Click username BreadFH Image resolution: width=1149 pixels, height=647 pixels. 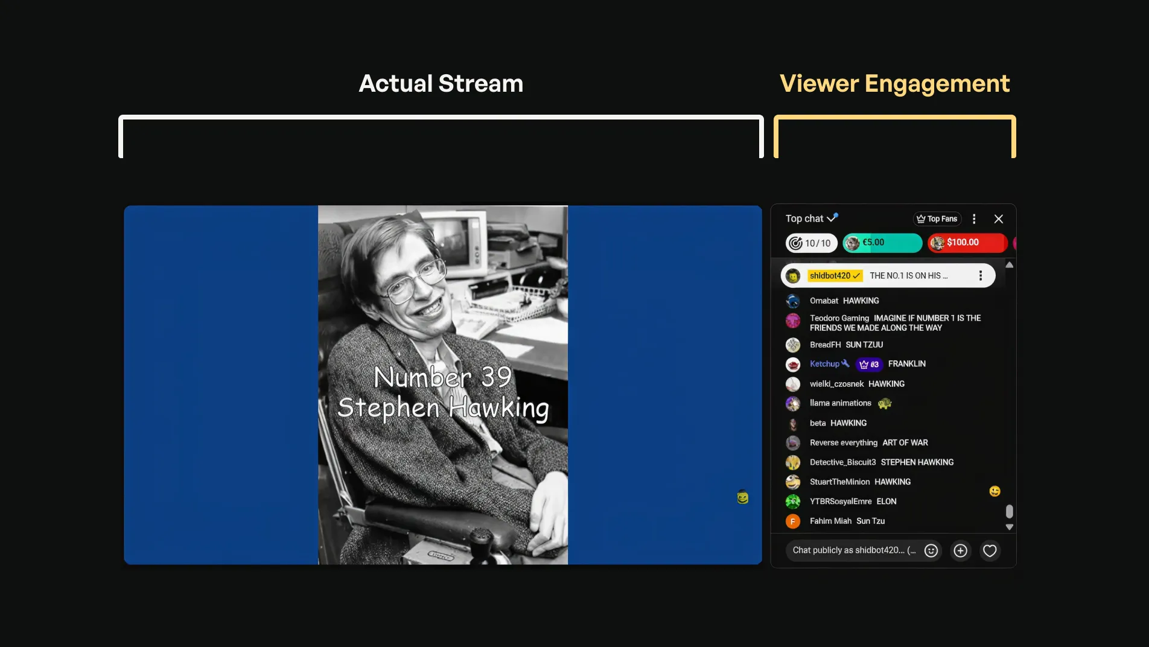825,345
